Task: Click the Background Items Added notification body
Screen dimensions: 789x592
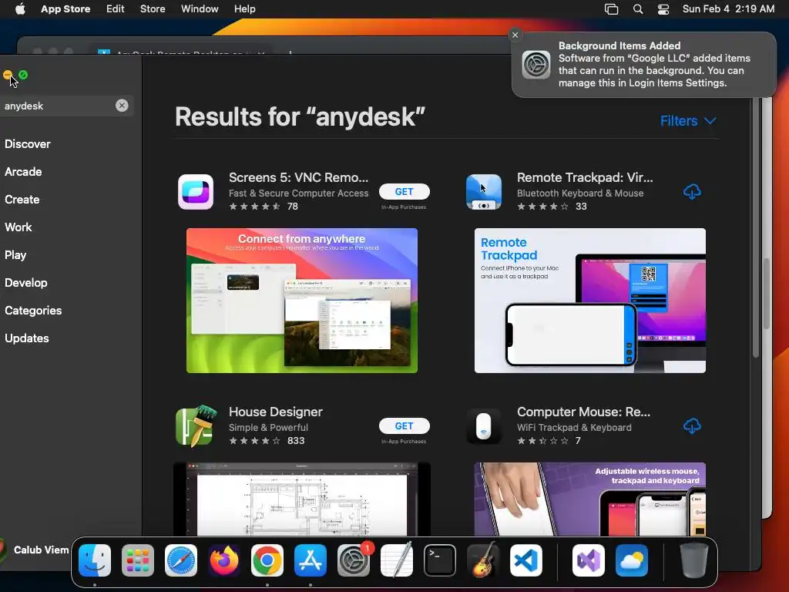Action: pyautogui.click(x=644, y=65)
